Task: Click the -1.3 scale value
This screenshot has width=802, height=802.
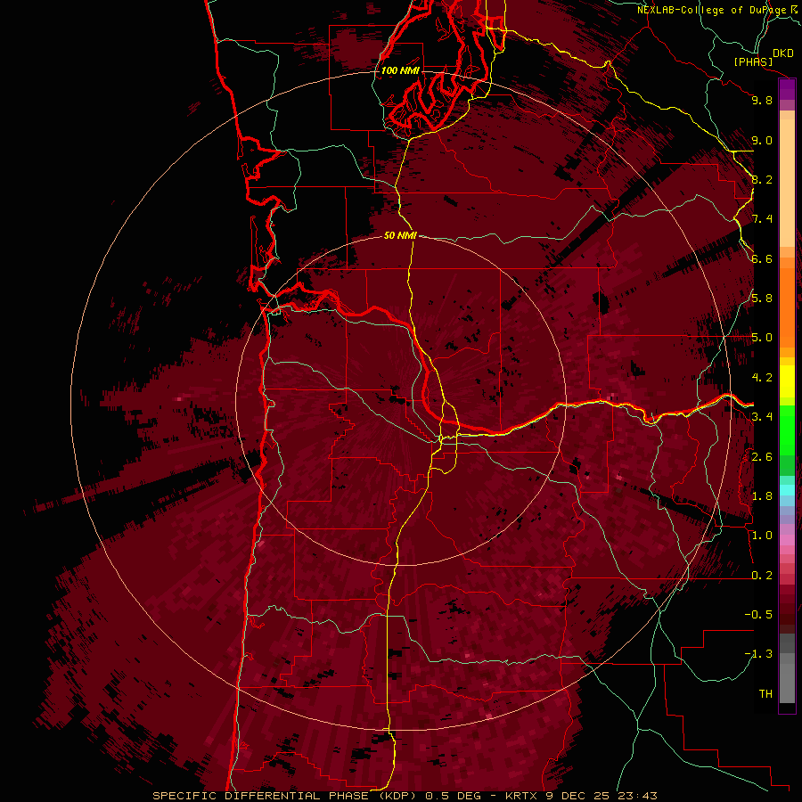Action: [758, 654]
